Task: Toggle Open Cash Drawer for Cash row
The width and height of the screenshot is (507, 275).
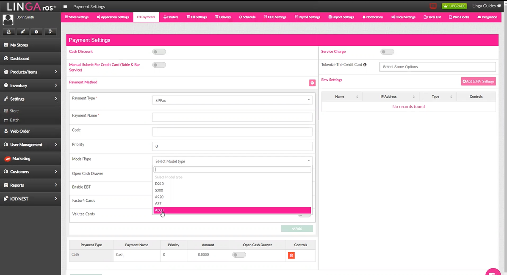Action: pos(239,255)
